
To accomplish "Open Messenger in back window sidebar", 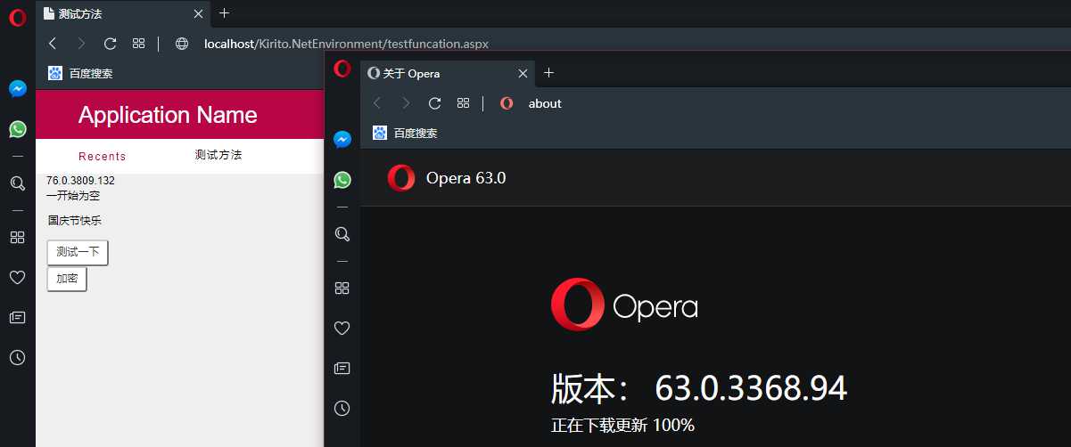I will point(18,89).
